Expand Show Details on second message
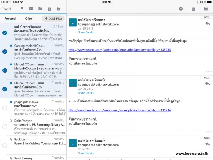This screenshot has width=213, height=160. 86,92
